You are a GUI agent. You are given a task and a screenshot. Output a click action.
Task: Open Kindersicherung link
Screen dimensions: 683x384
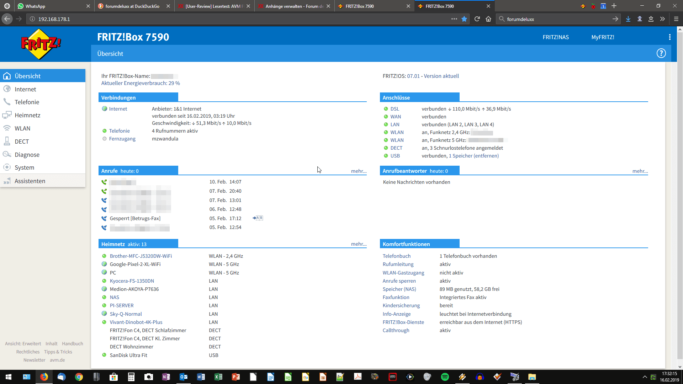coord(401,305)
